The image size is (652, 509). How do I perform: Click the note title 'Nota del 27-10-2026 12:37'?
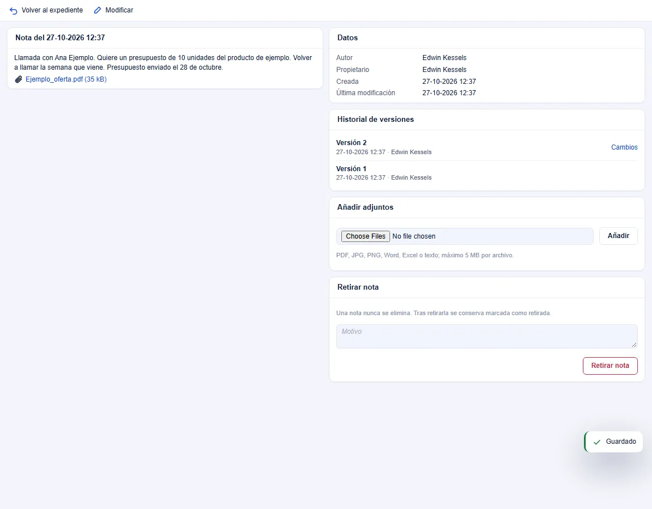tap(60, 38)
